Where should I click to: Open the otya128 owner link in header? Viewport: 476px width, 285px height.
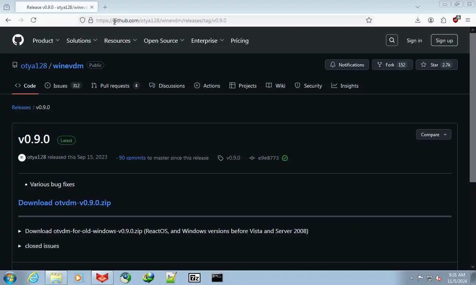point(34,66)
